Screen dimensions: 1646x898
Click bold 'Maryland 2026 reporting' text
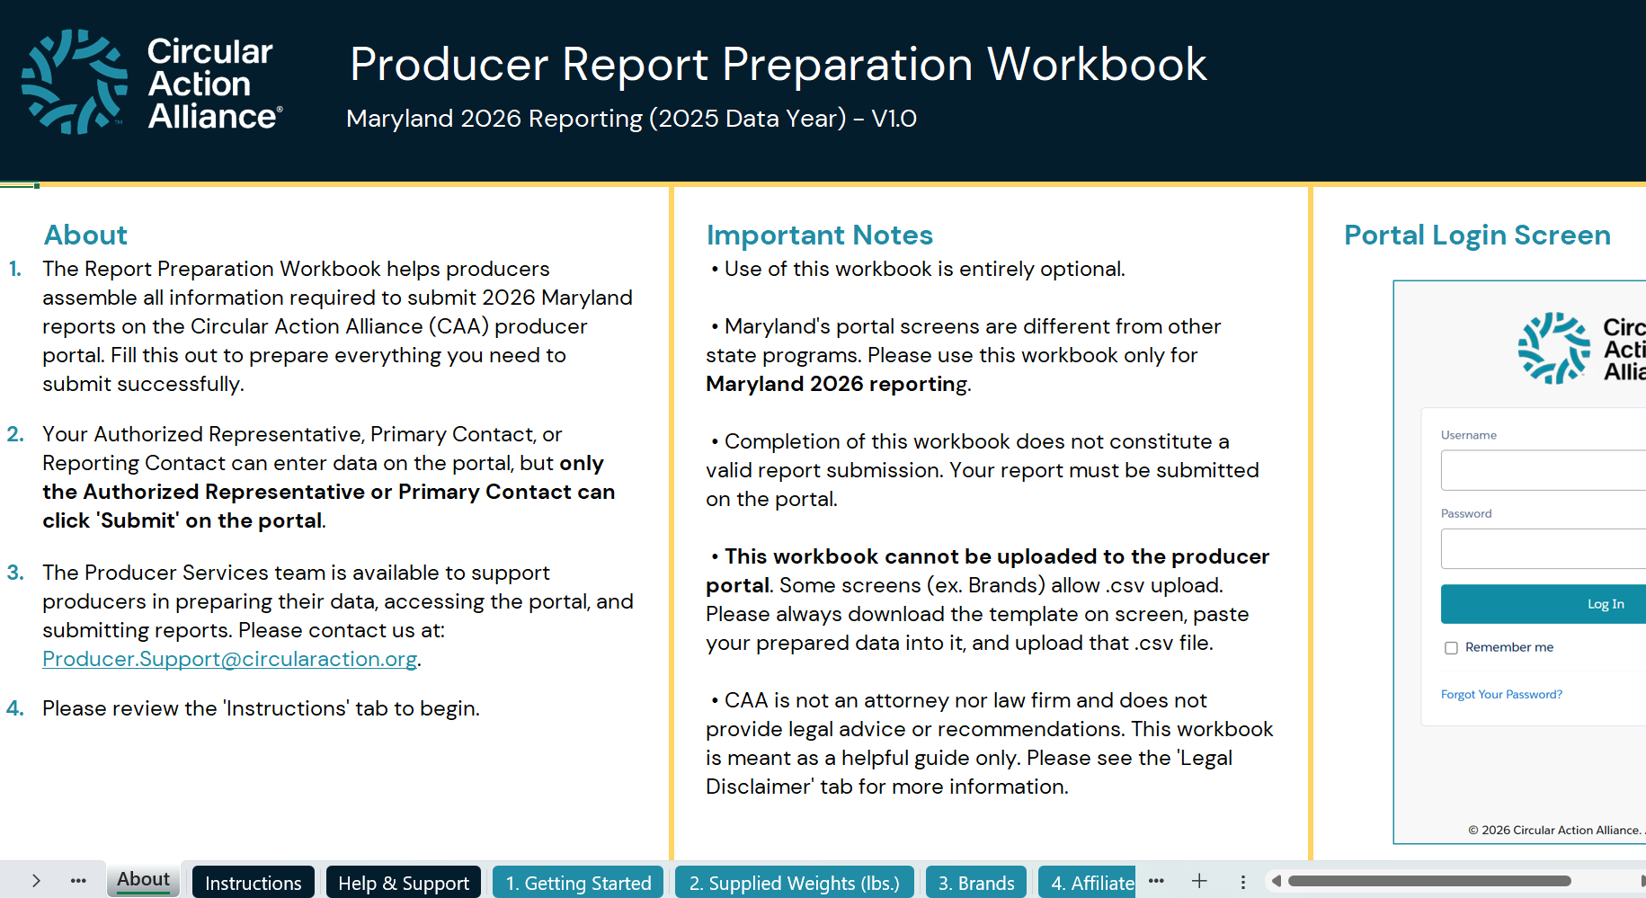[x=837, y=384]
